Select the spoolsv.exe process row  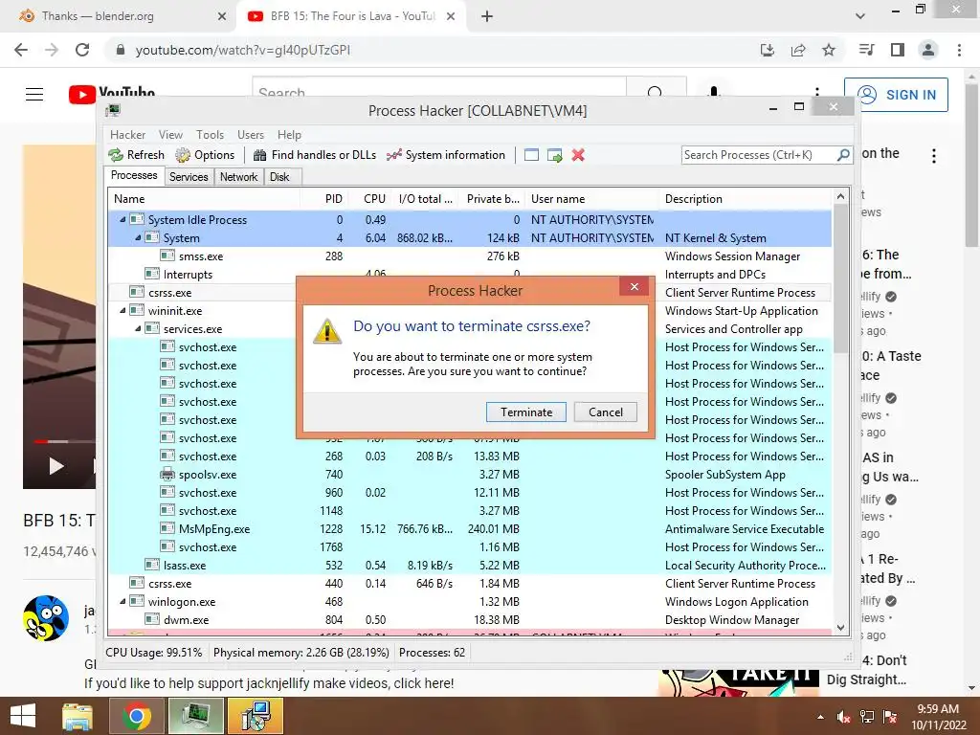(x=469, y=474)
